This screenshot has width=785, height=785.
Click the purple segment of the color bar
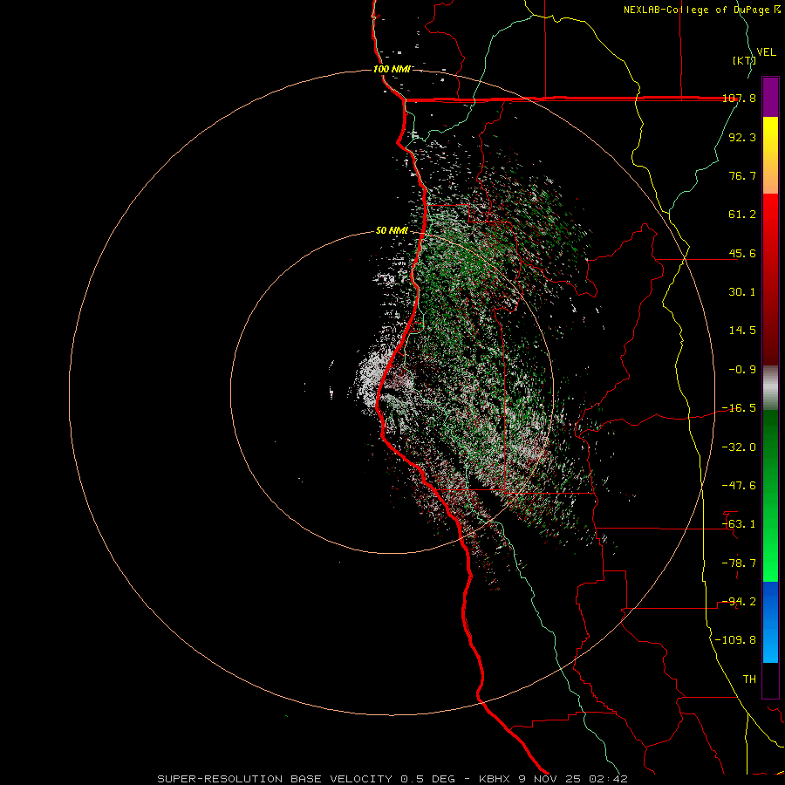[770, 97]
